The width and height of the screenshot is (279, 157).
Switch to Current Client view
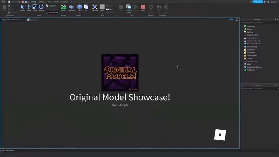point(129,9)
